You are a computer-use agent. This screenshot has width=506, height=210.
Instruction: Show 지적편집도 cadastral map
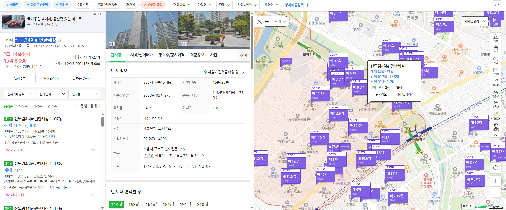pos(496,116)
